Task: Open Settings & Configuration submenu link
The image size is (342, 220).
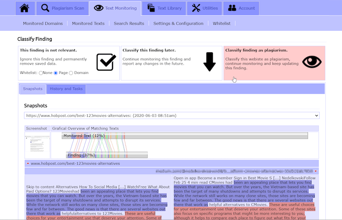Action: 178,24
